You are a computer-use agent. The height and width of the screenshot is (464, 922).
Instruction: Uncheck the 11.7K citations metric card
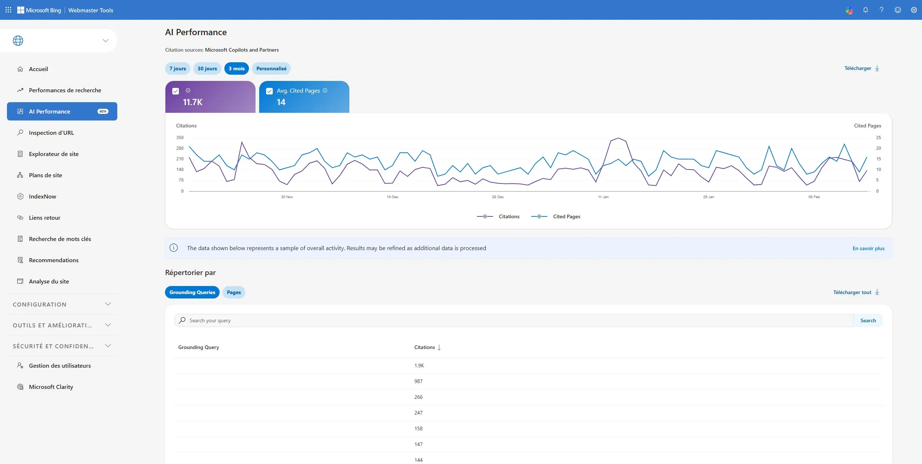click(176, 91)
